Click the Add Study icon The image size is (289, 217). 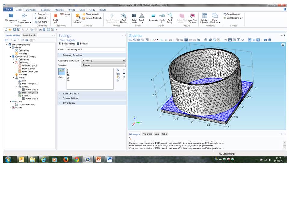click(x=170, y=18)
